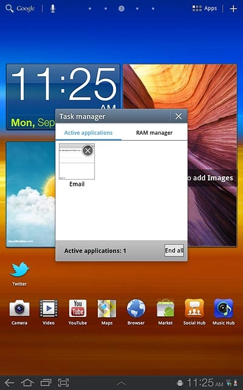Add a widget with plus icon
Viewport: 243px width, 390px height.
[233, 9]
